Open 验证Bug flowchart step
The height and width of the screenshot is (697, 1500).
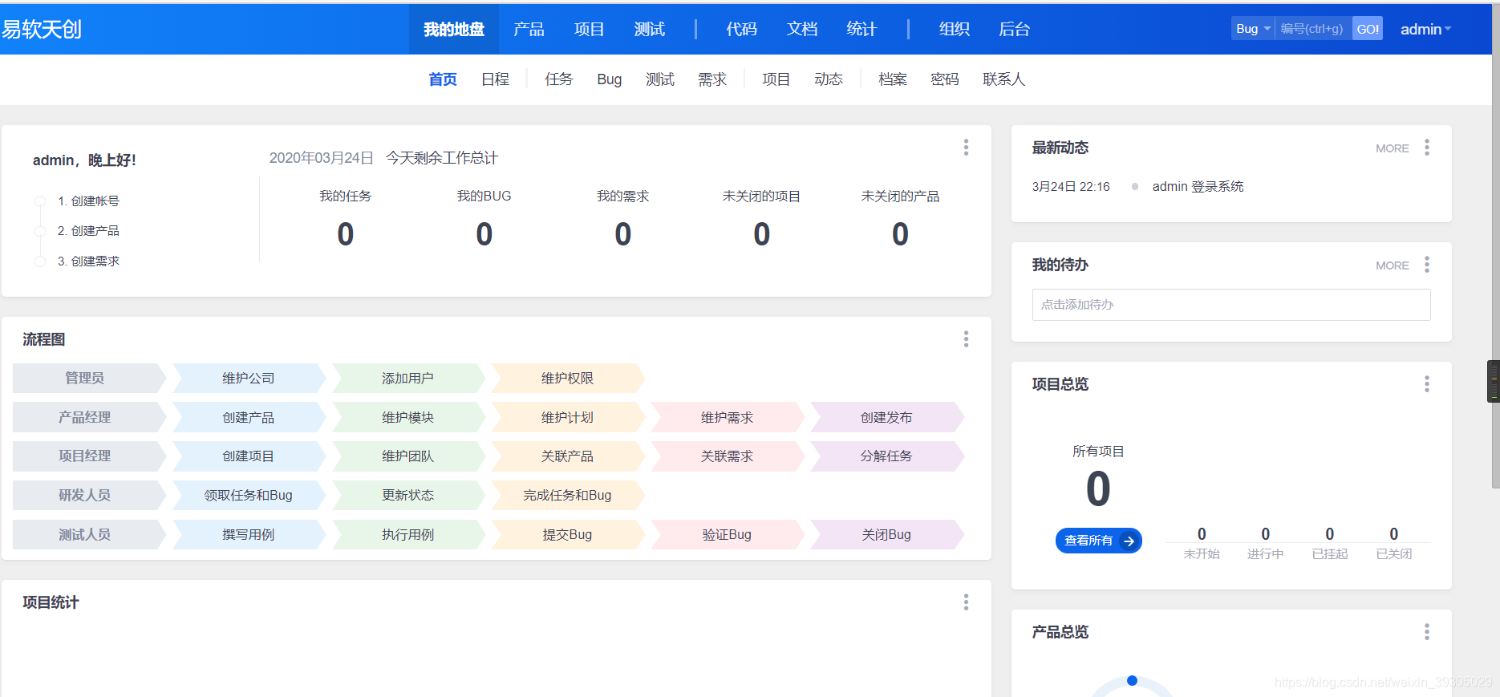727,534
